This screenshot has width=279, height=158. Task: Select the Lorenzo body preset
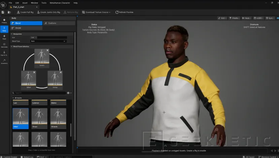pos(39,103)
